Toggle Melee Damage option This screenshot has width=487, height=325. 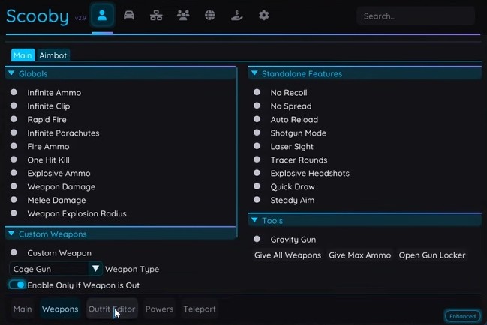pos(14,200)
